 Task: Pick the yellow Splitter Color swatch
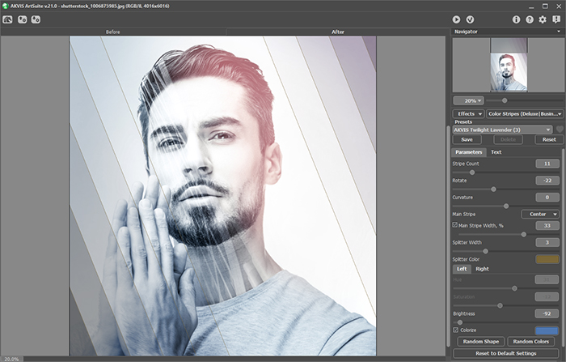click(547, 258)
